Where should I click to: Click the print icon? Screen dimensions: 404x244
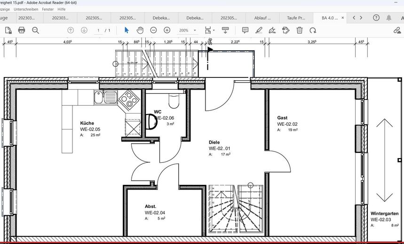point(22,30)
